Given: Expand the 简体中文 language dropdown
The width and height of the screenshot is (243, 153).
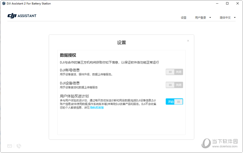Looking at the screenshot, I should pyautogui.click(x=228, y=18).
